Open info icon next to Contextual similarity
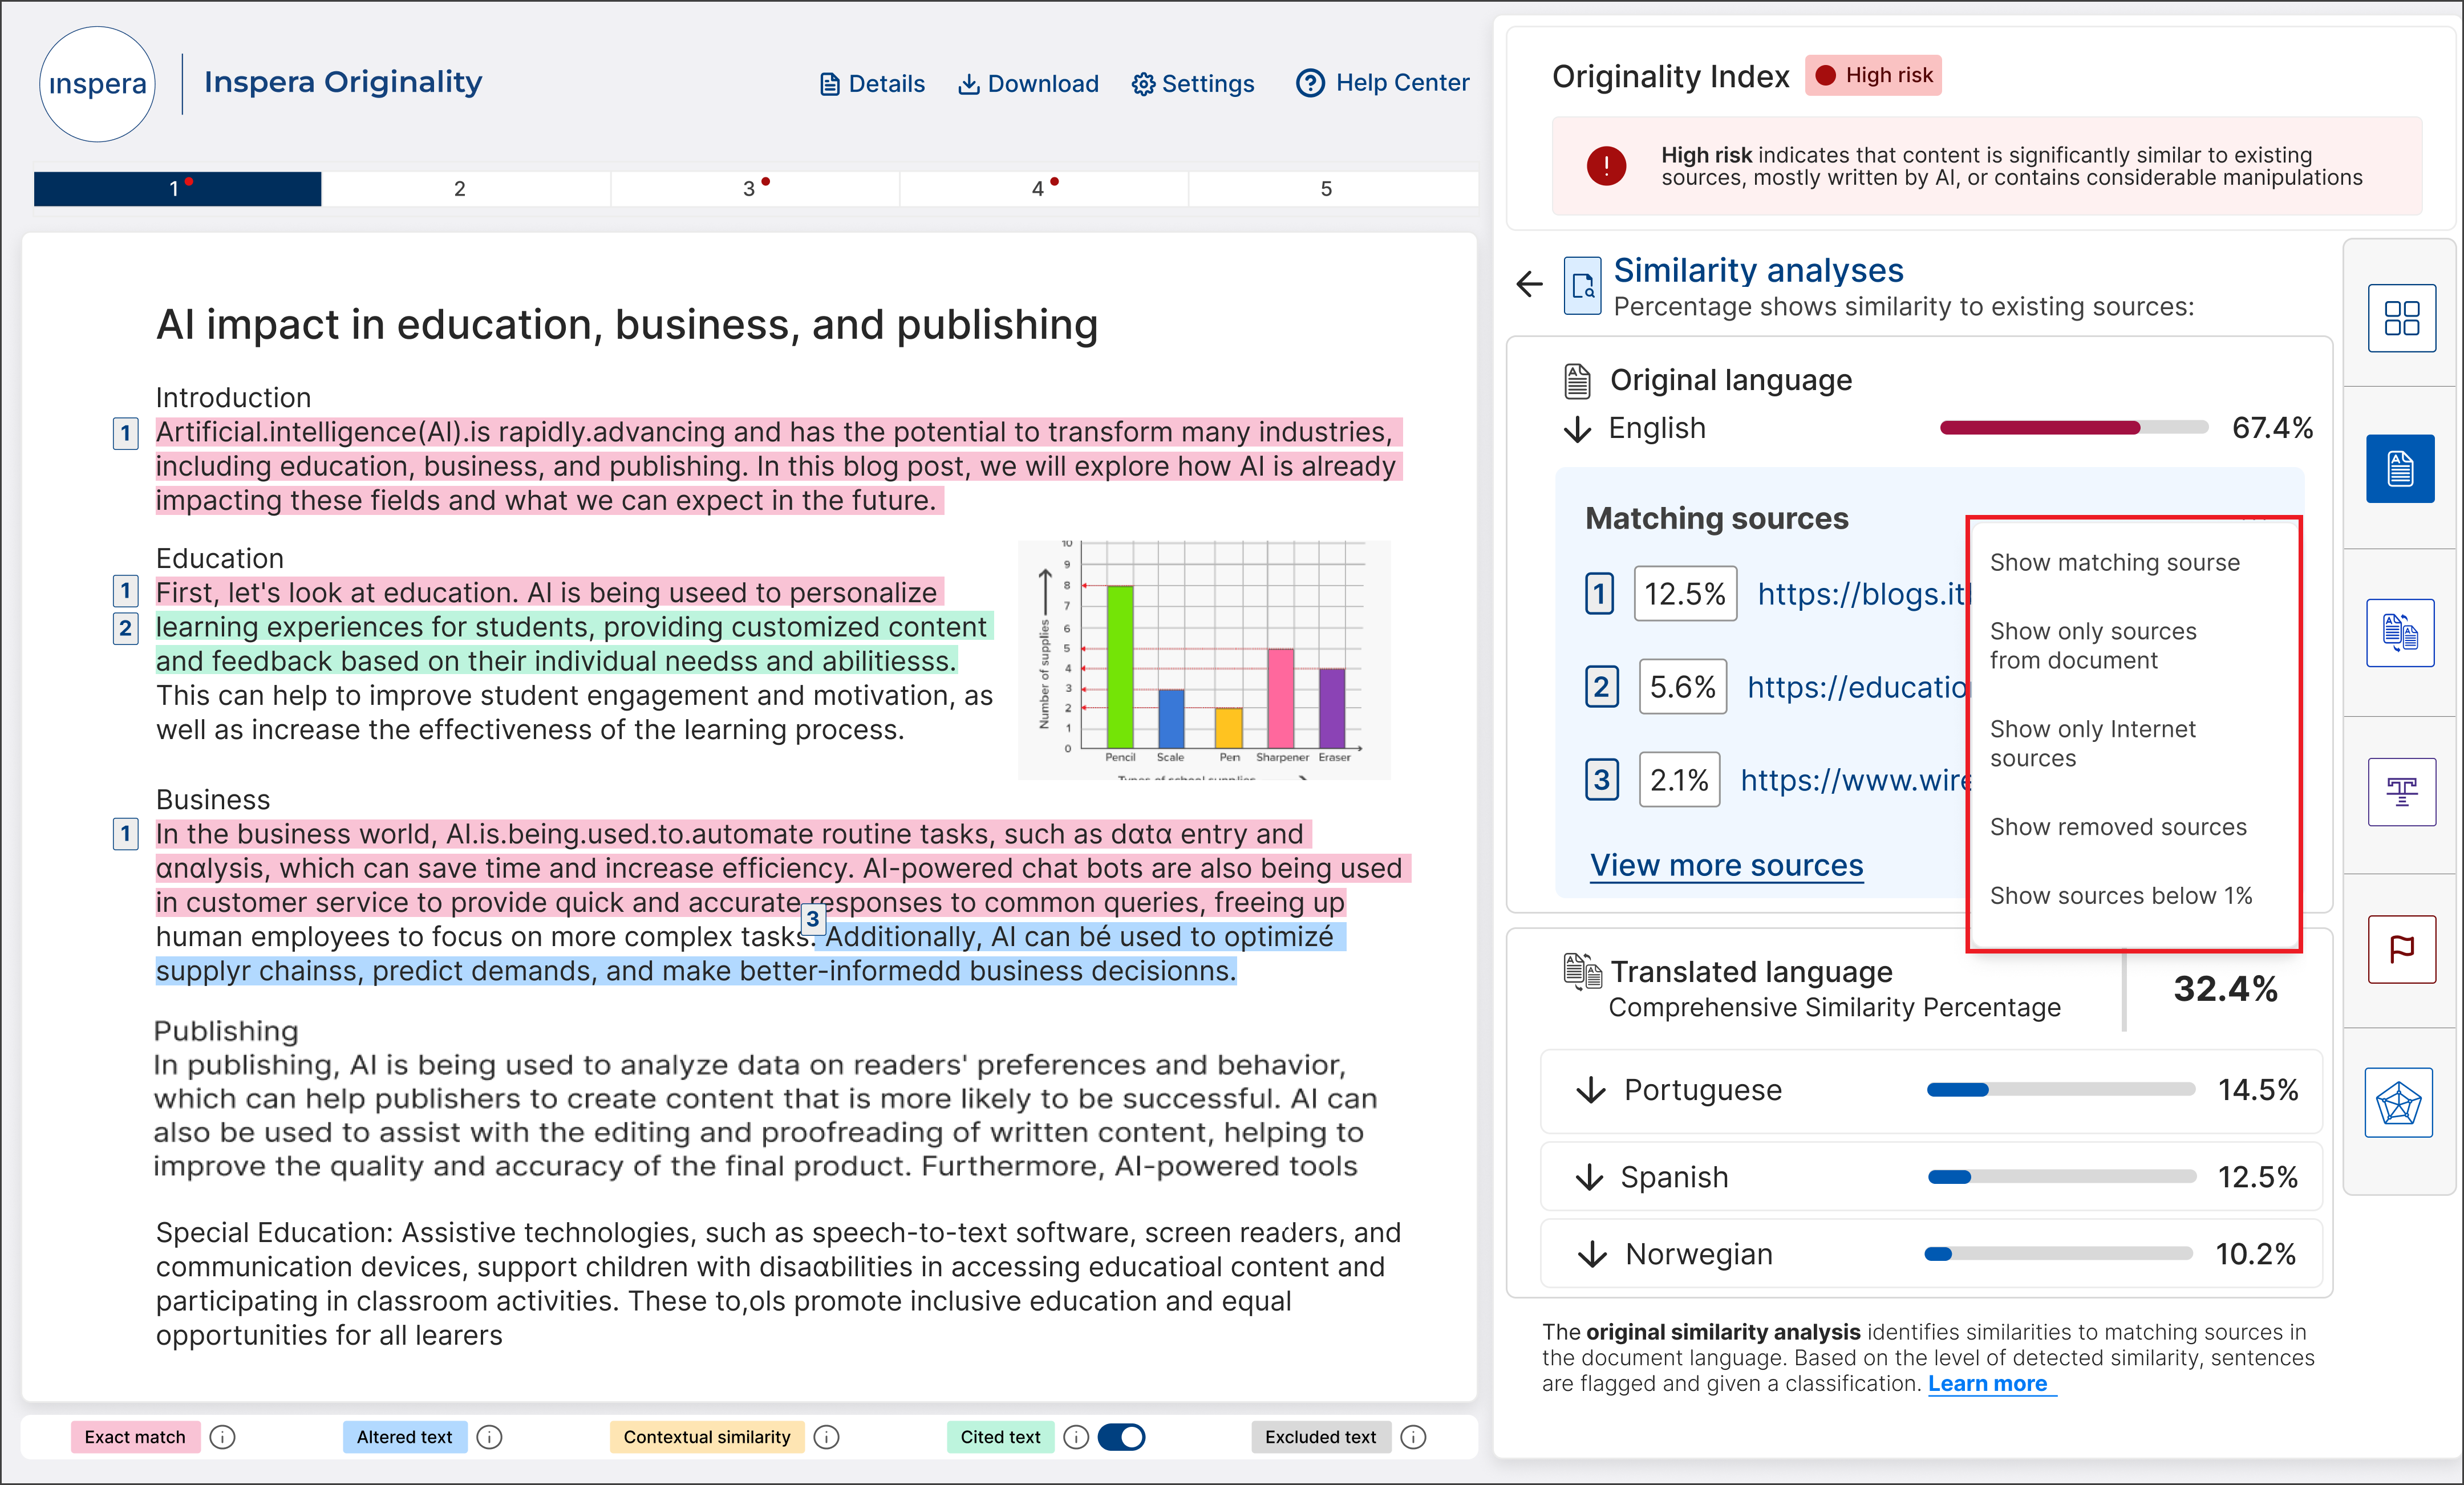The image size is (2464, 1485). coord(826,1437)
